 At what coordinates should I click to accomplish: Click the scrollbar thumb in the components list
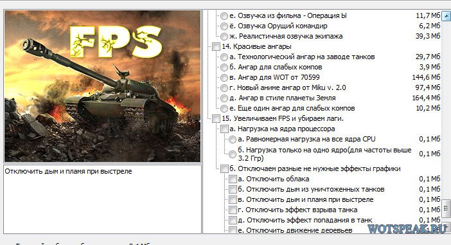447,208
